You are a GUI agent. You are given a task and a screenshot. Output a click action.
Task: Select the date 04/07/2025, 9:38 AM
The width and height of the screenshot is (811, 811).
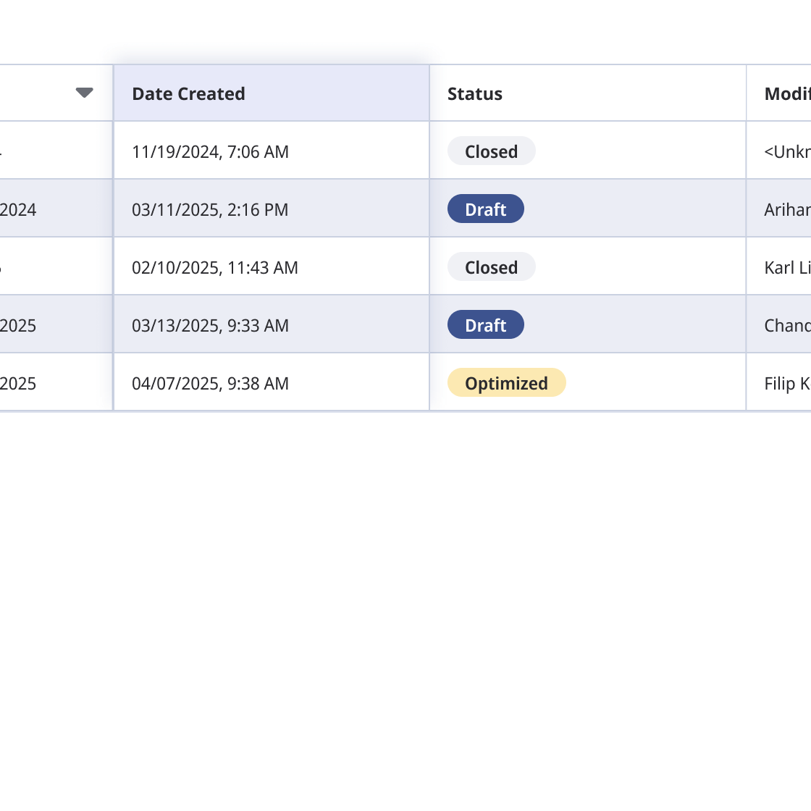pos(210,383)
